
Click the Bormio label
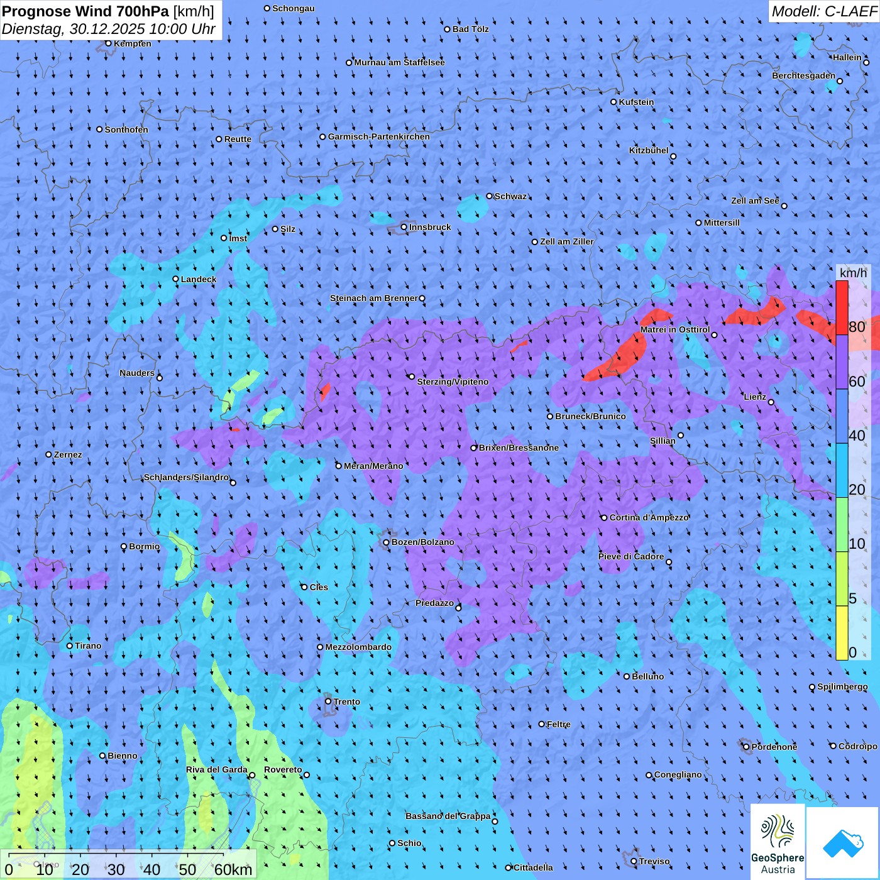[145, 546]
